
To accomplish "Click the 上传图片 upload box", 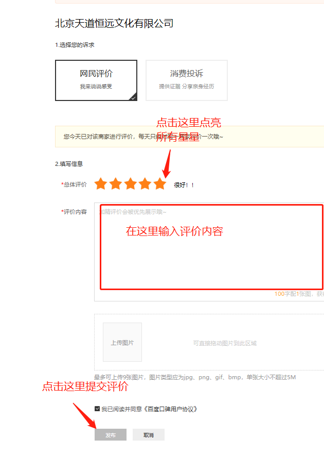I will coord(122,342).
